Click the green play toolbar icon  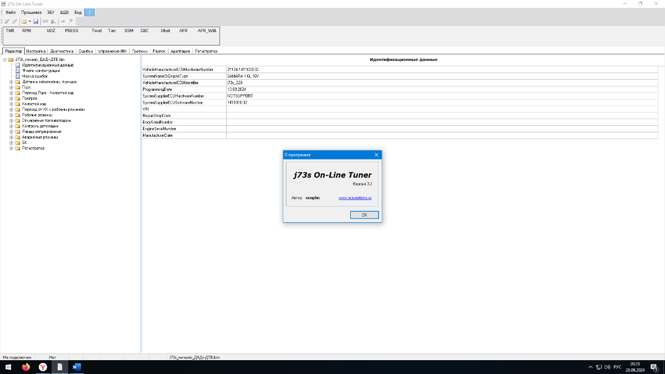pyautogui.click(x=71, y=21)
